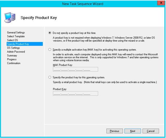
Task: Select the MAK key activation radio button
Action: [x=50, y=49]
